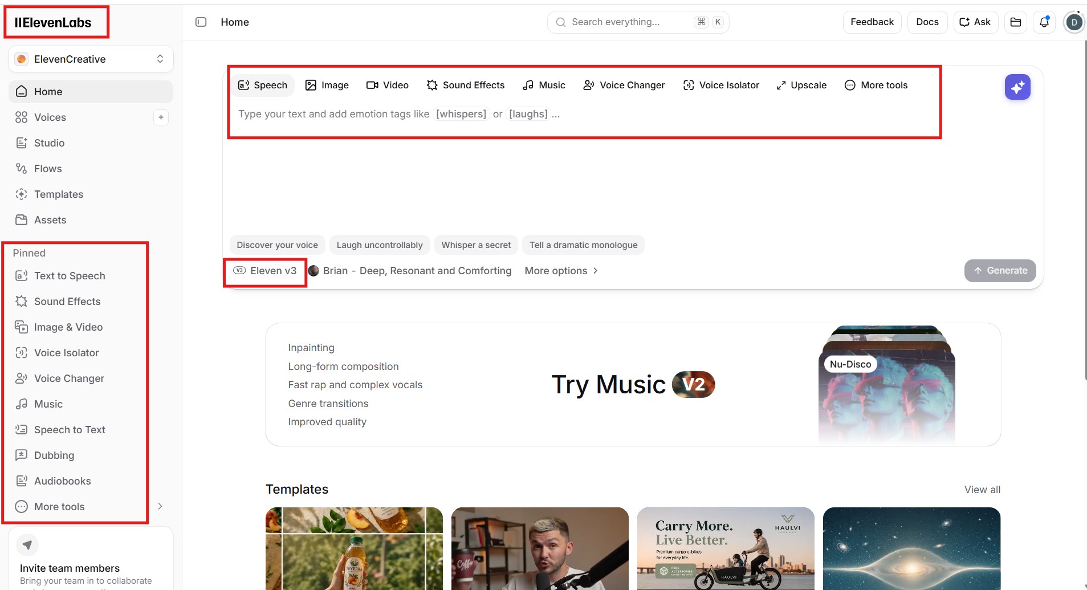Open Dubbing in pinned tools
This screenshot has height=590, width=1087.
coord(54,455)
